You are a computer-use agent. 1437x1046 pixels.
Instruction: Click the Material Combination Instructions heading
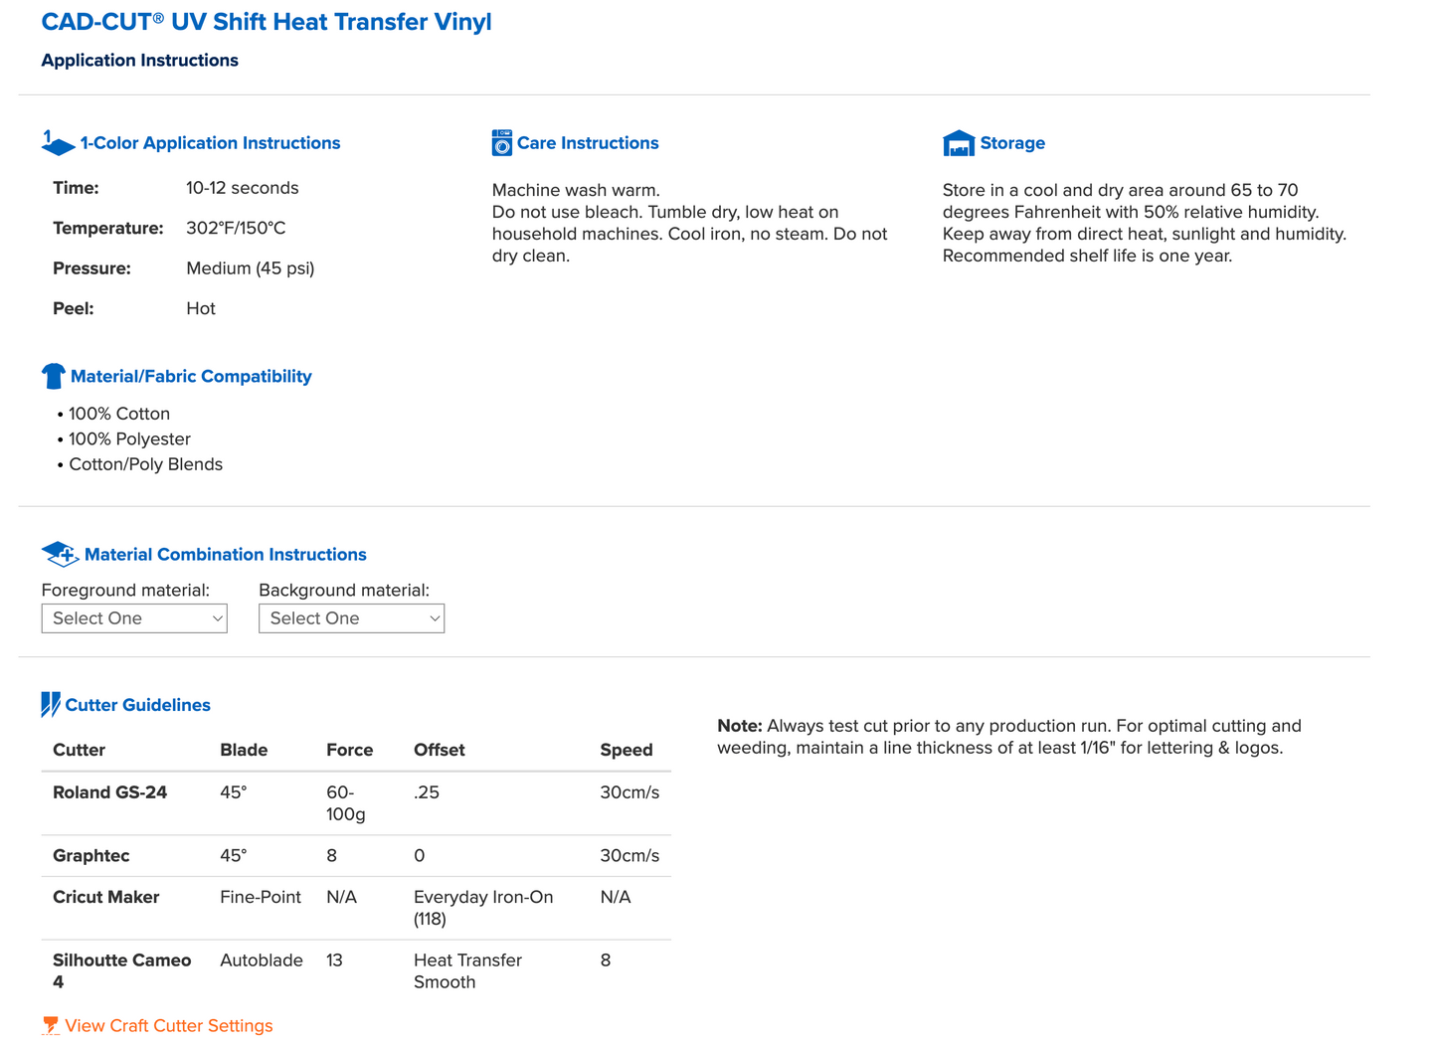tap(226, 555)
